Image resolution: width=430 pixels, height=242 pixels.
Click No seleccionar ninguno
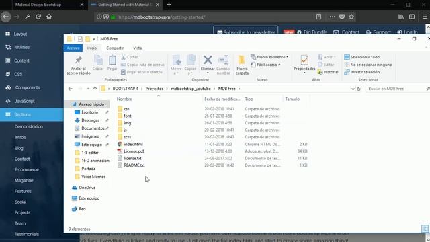368,65
